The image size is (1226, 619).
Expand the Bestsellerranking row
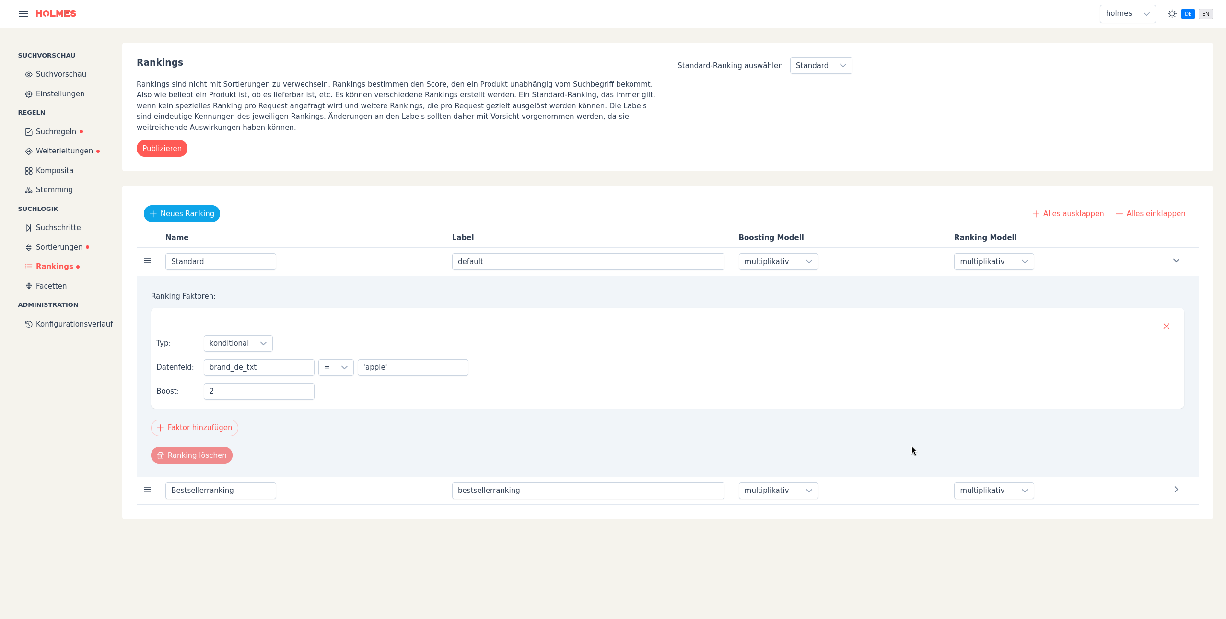(x=1176, y=490)
